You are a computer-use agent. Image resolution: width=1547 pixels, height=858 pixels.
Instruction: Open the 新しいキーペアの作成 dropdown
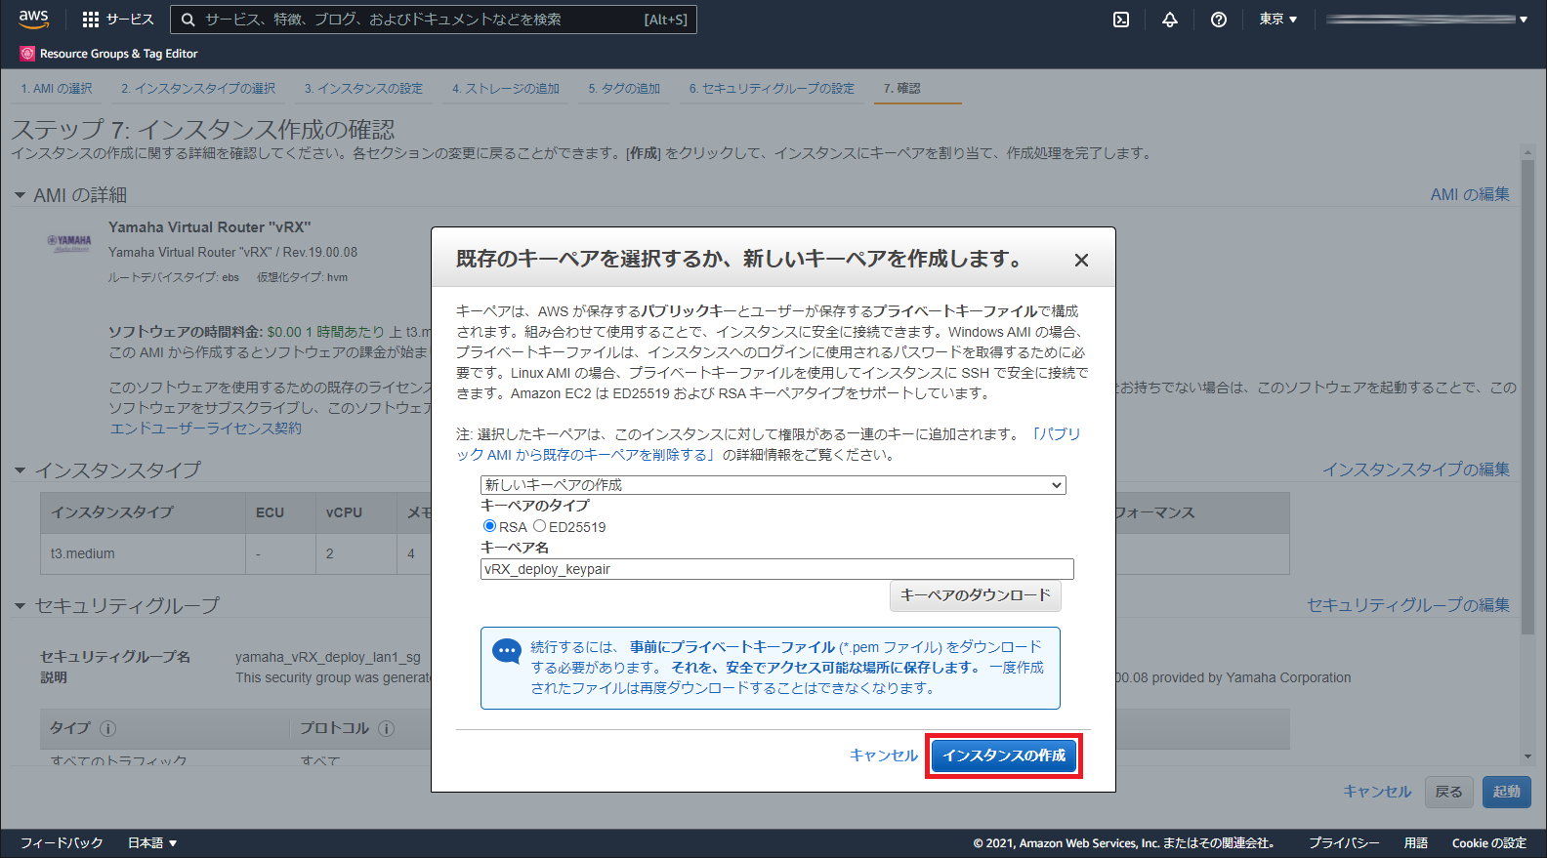pos(773,485)
